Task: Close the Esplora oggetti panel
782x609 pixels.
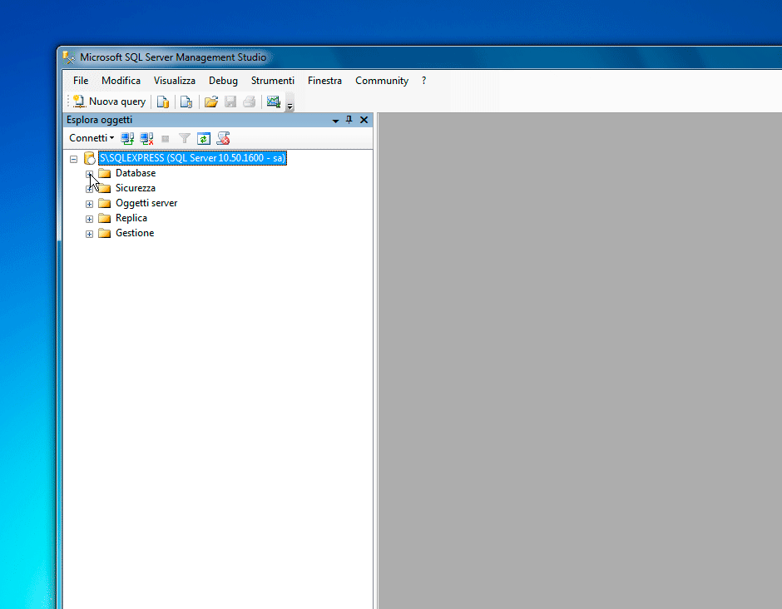Action: pos(364,120)
